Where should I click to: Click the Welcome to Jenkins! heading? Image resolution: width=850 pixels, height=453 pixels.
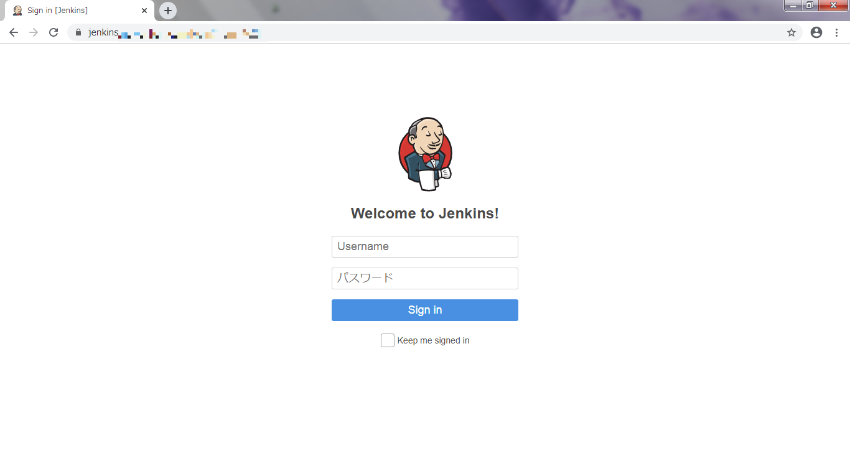[425, 213]
